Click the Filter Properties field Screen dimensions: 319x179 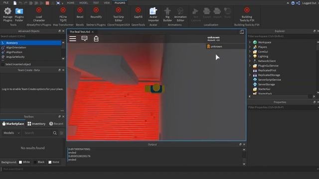283,107
